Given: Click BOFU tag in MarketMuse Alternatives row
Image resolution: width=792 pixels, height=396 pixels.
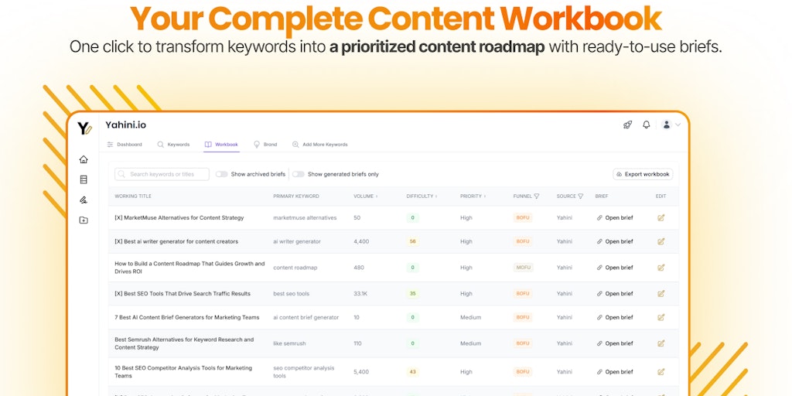Looking at the screenshot, I should click(523, 217).
